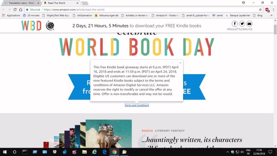
Task: Click the address bar URL
Action: tap(74, 10)
